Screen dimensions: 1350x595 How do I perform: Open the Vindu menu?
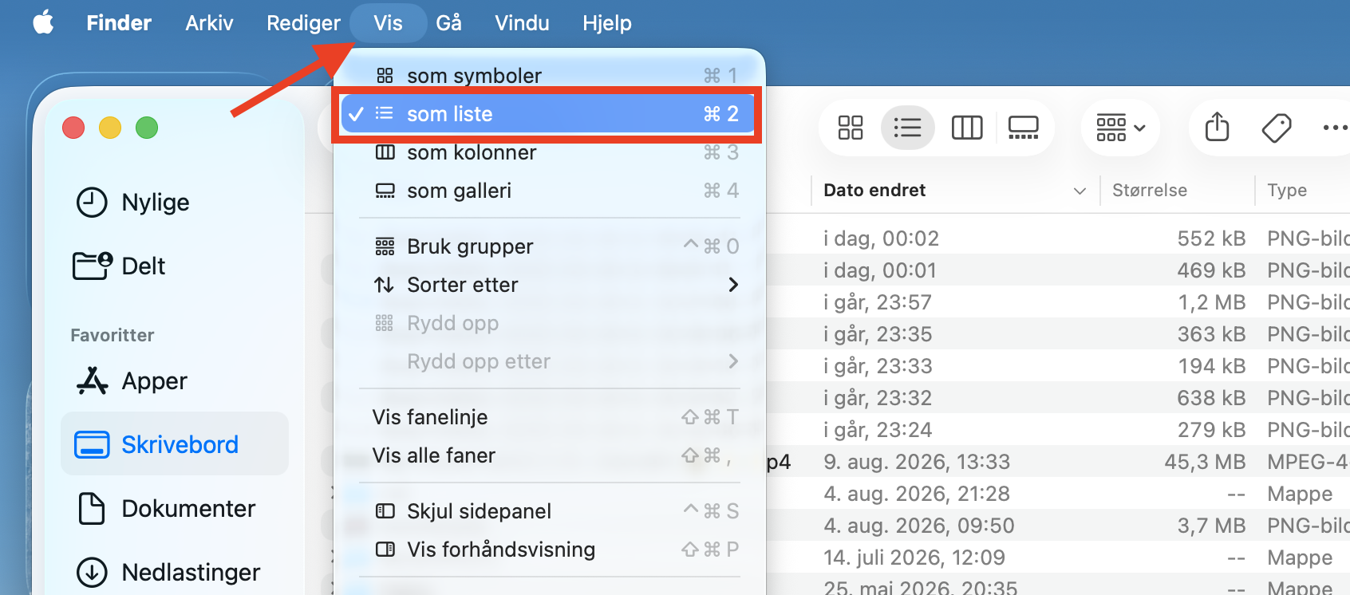522,22
